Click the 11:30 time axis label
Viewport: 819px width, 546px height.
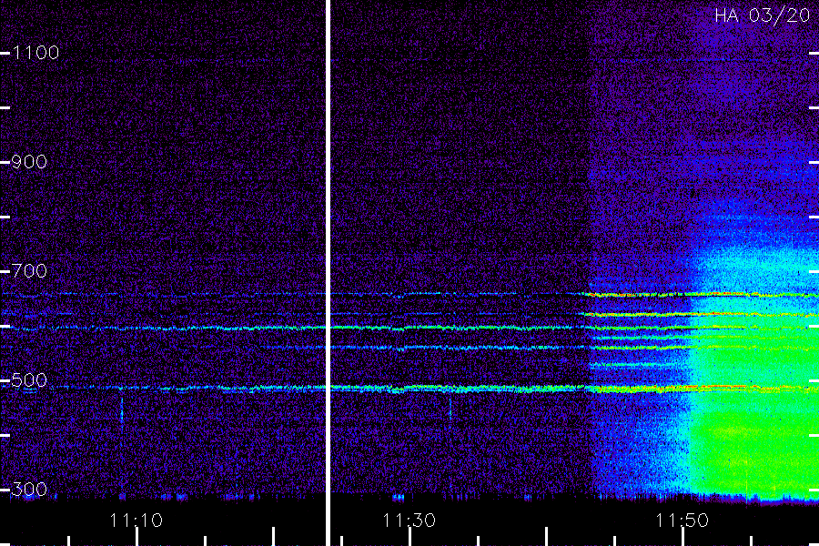coord(409,521)
